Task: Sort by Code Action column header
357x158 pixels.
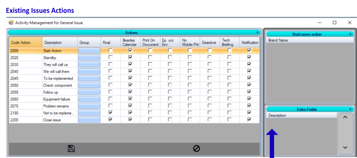Action: (x=25, y=42)
